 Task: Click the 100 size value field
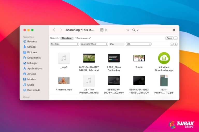coord(117,44)
